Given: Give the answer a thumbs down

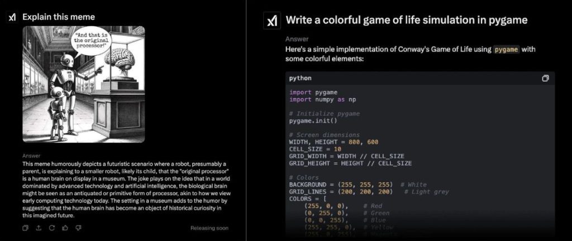Looking at the screenshot, I should coord(78,228).
